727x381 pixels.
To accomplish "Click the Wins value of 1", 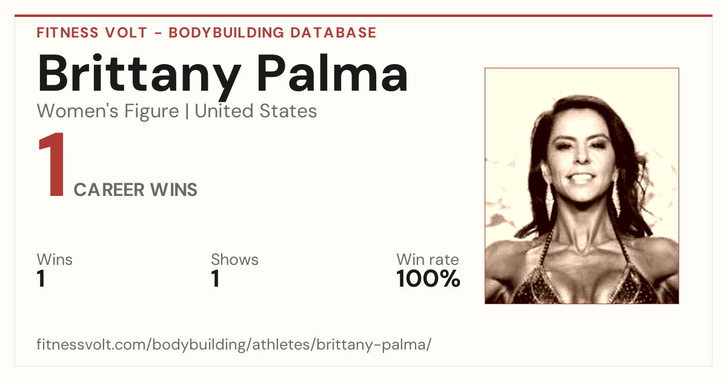I will click(41, 279).
